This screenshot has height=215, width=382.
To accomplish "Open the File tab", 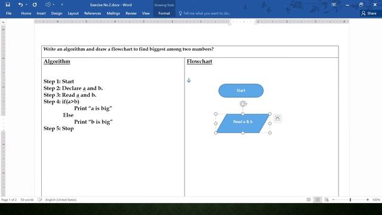I will point(9,13).
